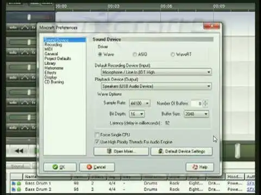The image size is (261, 195).
Task: Confirm preferences with OK button
Action: pos(60,167)
